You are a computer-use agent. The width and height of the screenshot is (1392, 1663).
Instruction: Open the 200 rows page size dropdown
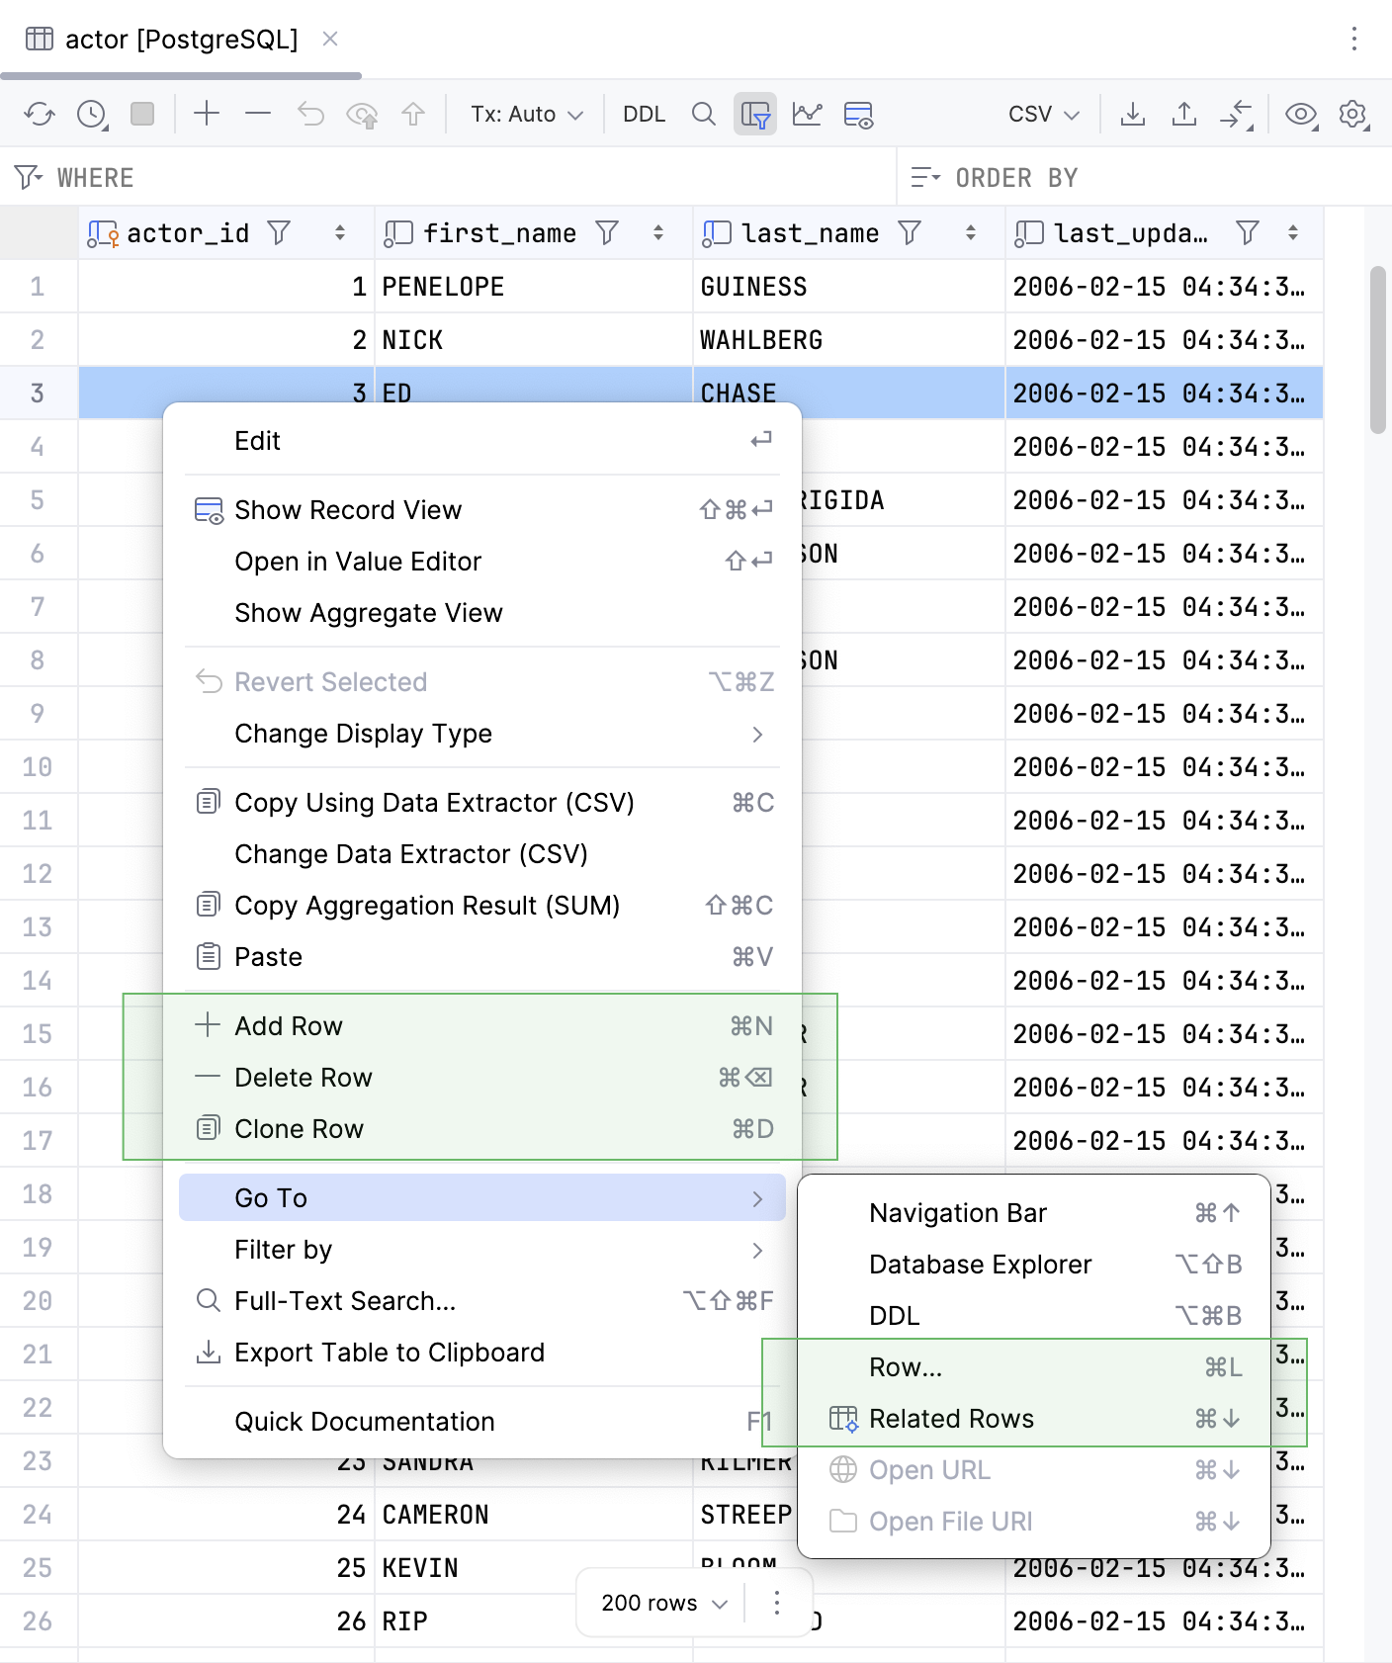coord(663,1603)
